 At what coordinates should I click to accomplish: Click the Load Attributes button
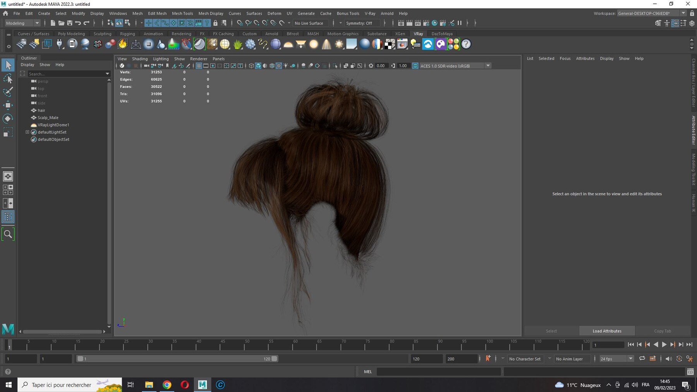(x=607, y=331)
